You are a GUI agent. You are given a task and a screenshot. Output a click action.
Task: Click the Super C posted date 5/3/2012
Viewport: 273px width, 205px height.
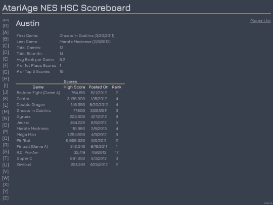[x=99, y=158]
